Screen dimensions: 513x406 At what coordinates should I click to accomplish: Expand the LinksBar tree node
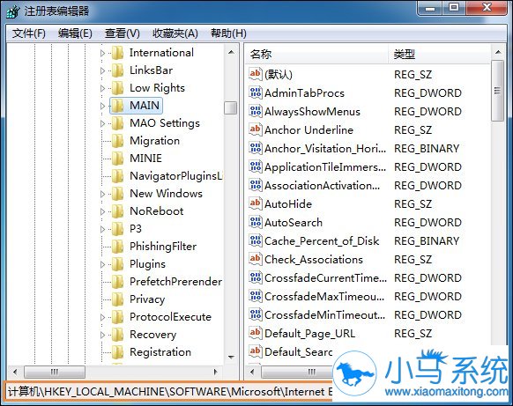(x=103, y=70)
